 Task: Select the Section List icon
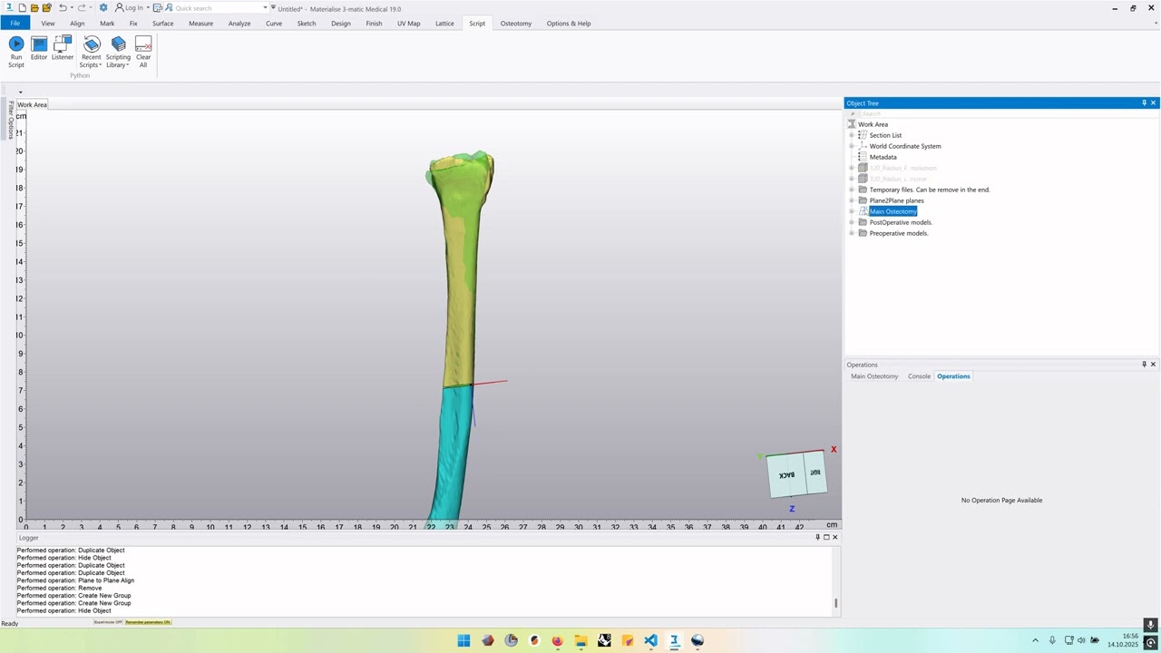click(x=863, y=135)
